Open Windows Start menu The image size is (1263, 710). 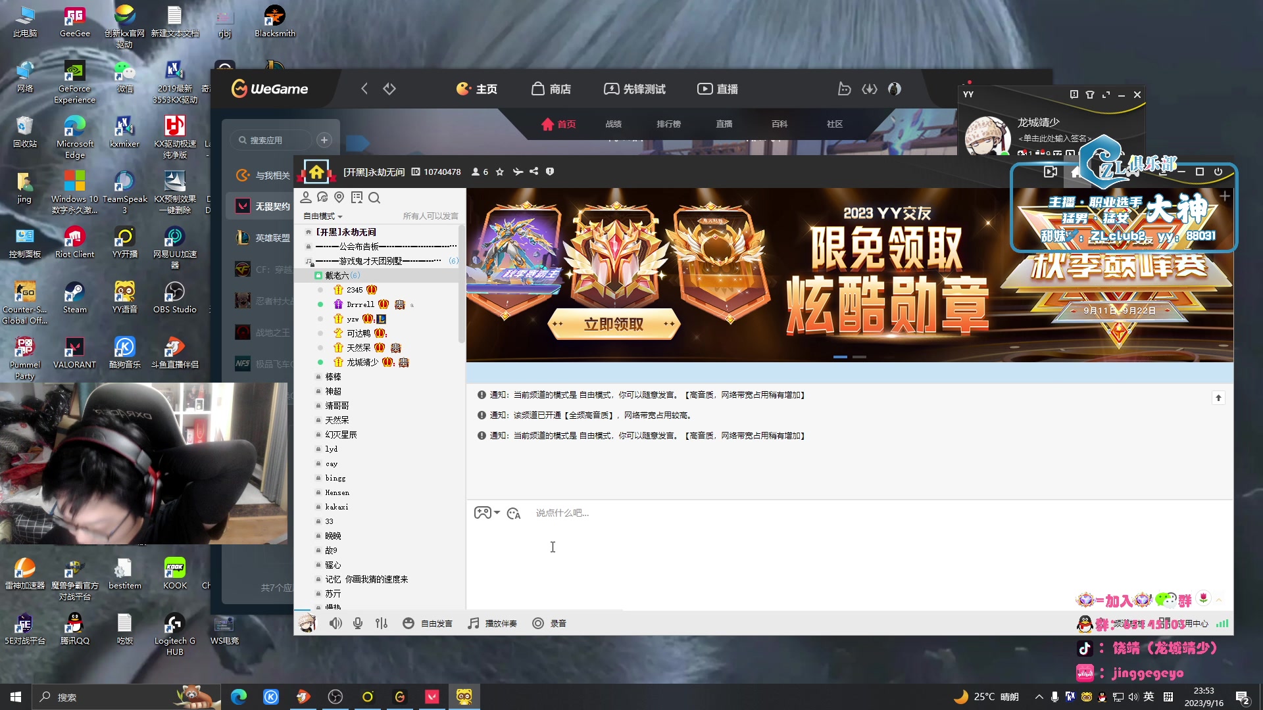tap(16, 697)
